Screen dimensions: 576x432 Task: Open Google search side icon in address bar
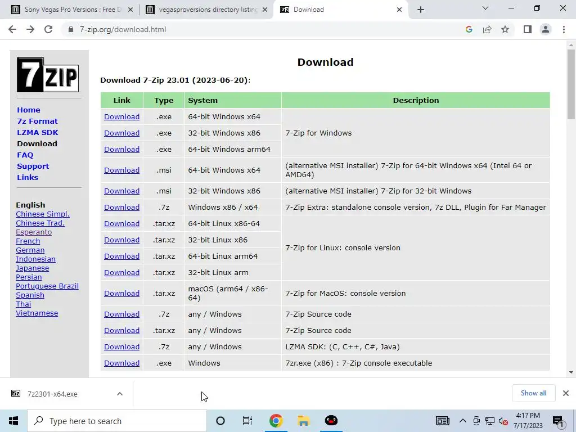pyautogui.click(x=469, y=29)
